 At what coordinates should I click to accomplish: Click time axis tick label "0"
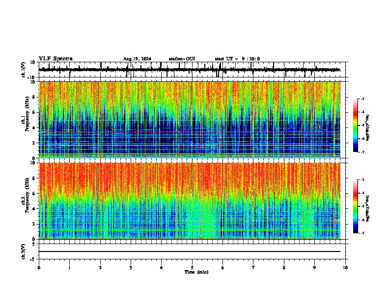click(39, 268)
